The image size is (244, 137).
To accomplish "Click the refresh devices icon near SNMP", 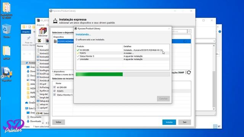I will [189, 73].
